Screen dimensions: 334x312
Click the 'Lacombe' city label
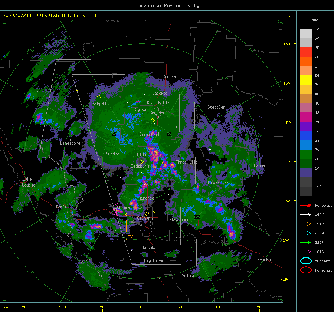click(x=160, y=93)
